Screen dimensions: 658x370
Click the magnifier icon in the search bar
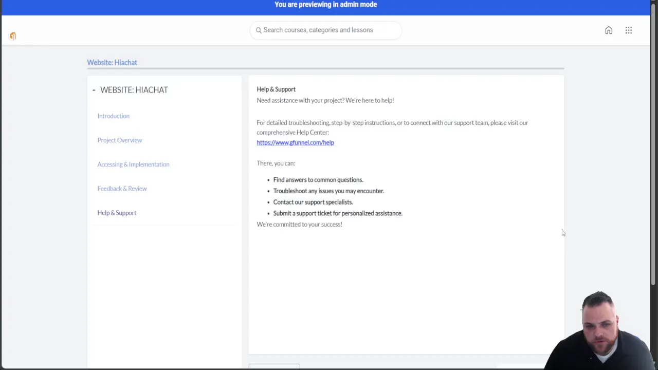259,30
